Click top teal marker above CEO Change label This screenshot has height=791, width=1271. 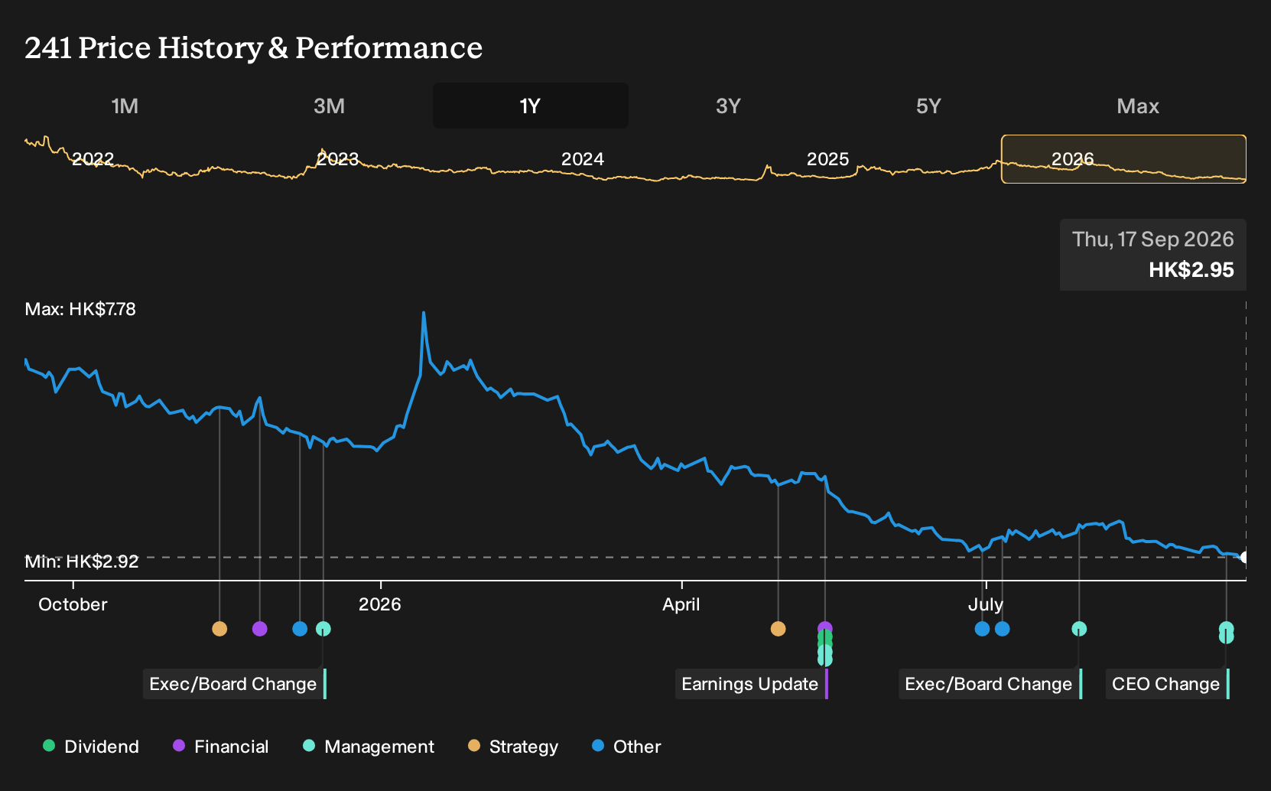coord(1226,627)
